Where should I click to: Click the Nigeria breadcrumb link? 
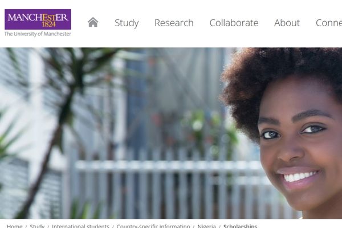[206, 226]
